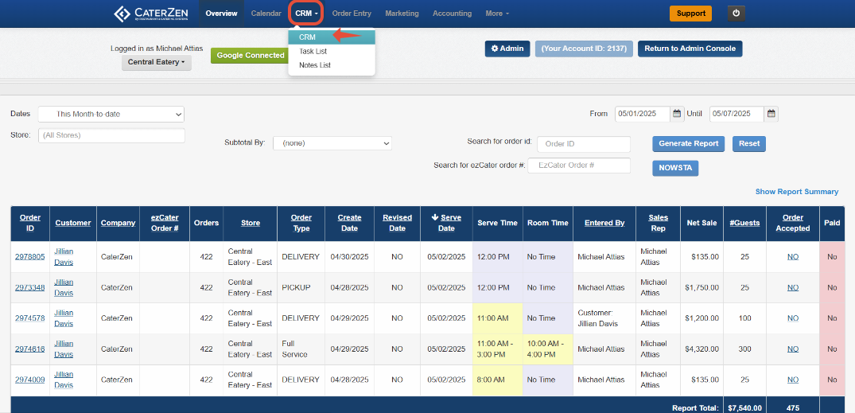Open the Until date calendar icon

[771, 114]
